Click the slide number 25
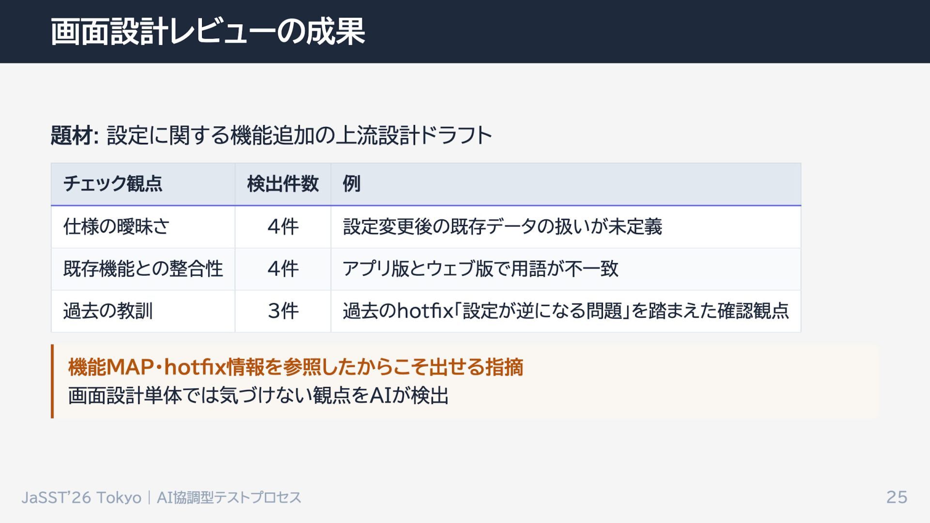 [896, 497]
